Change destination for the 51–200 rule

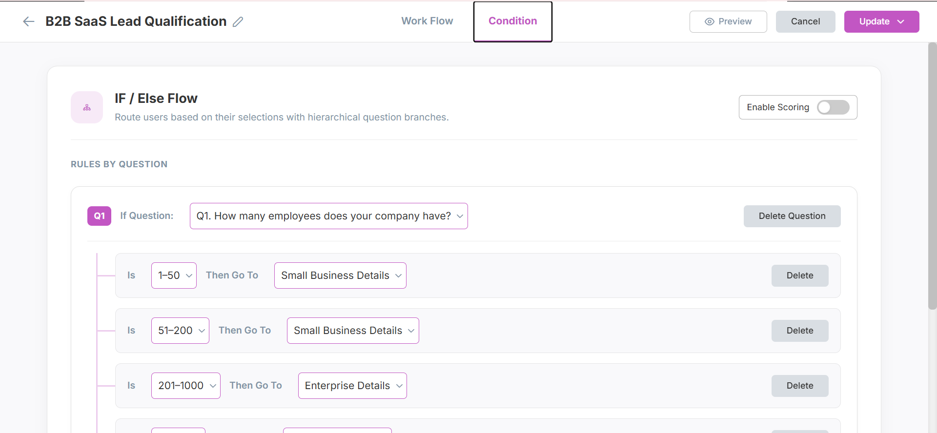(353, 331)
